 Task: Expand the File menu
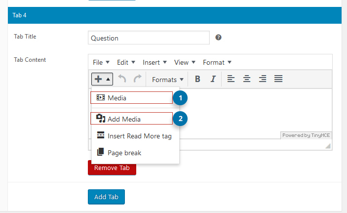point(101,62)
